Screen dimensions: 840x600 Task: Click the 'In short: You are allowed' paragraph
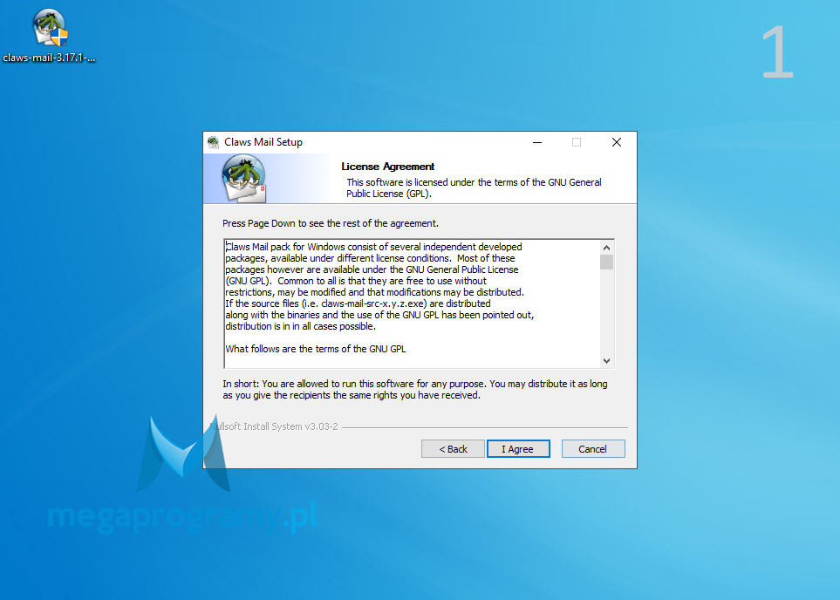click(415, 390)
